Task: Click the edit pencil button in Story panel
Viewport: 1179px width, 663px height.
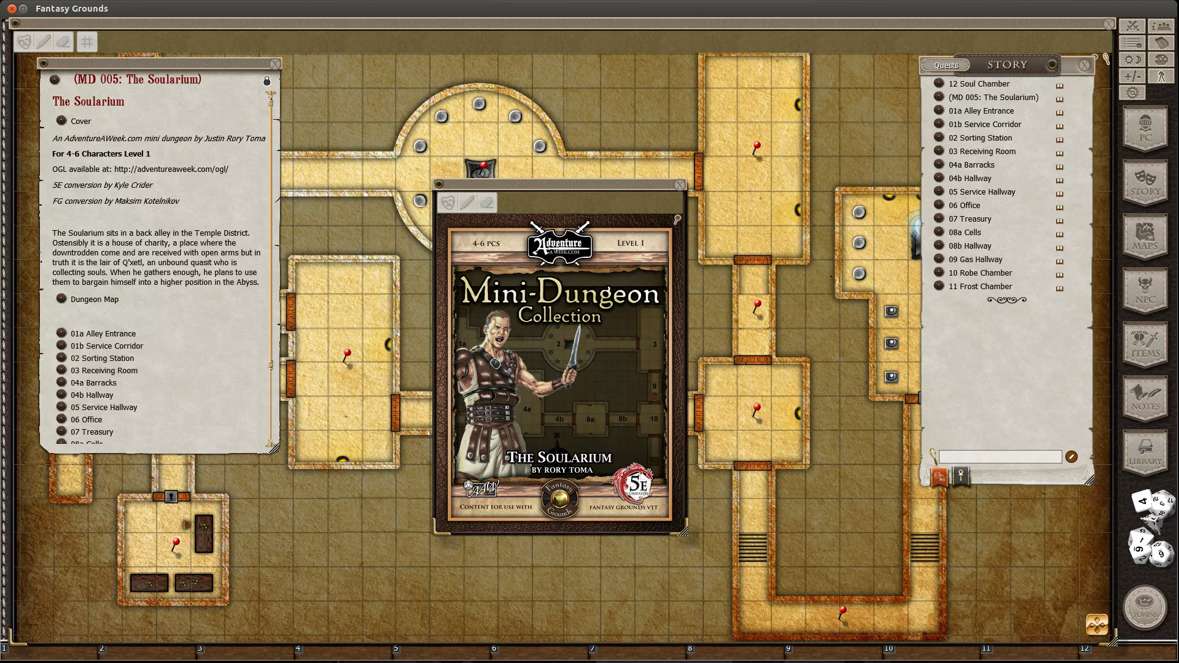Action: tap(1072, 457)
